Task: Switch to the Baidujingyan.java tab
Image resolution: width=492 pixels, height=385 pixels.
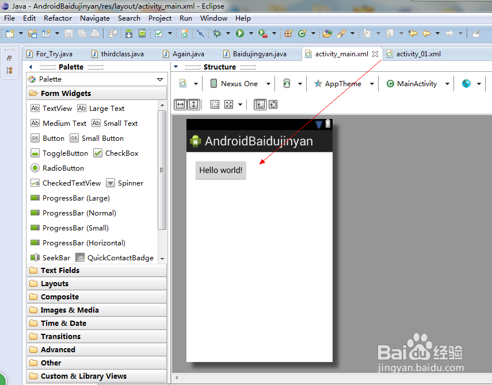Action: 255,54
